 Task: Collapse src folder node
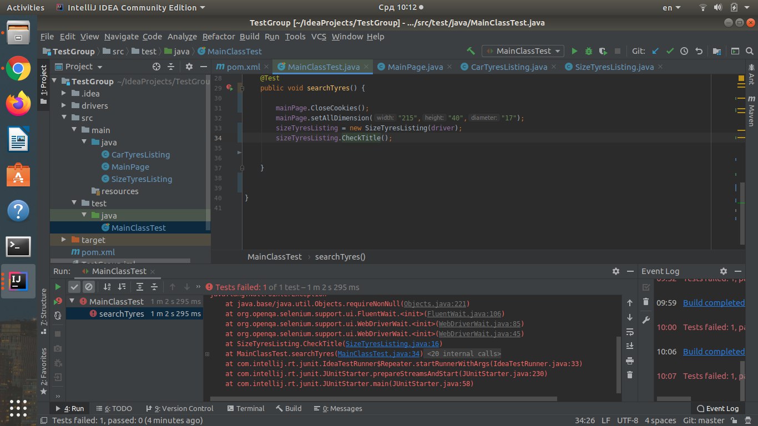click(64, 118)
